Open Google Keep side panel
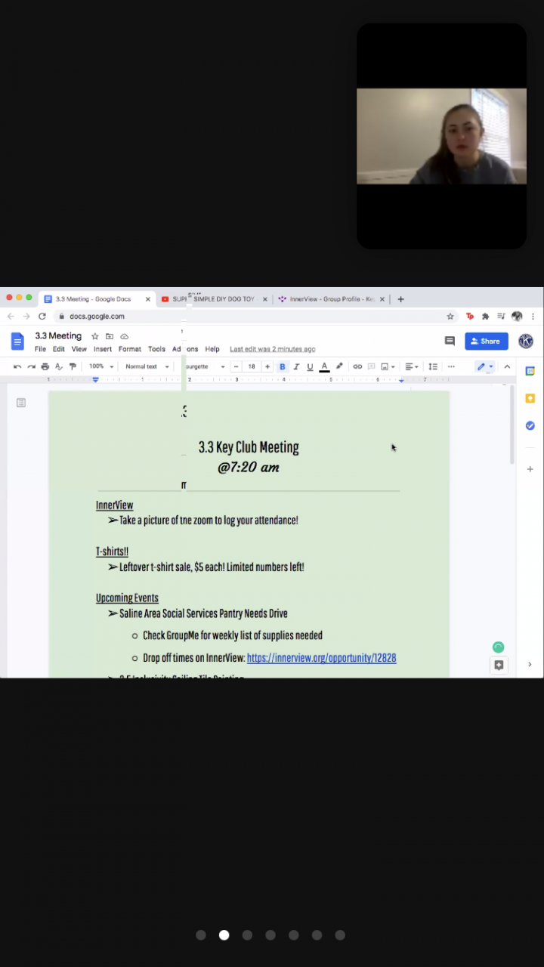The height and width of the screenshot is (967, 544). click(530, 398)
